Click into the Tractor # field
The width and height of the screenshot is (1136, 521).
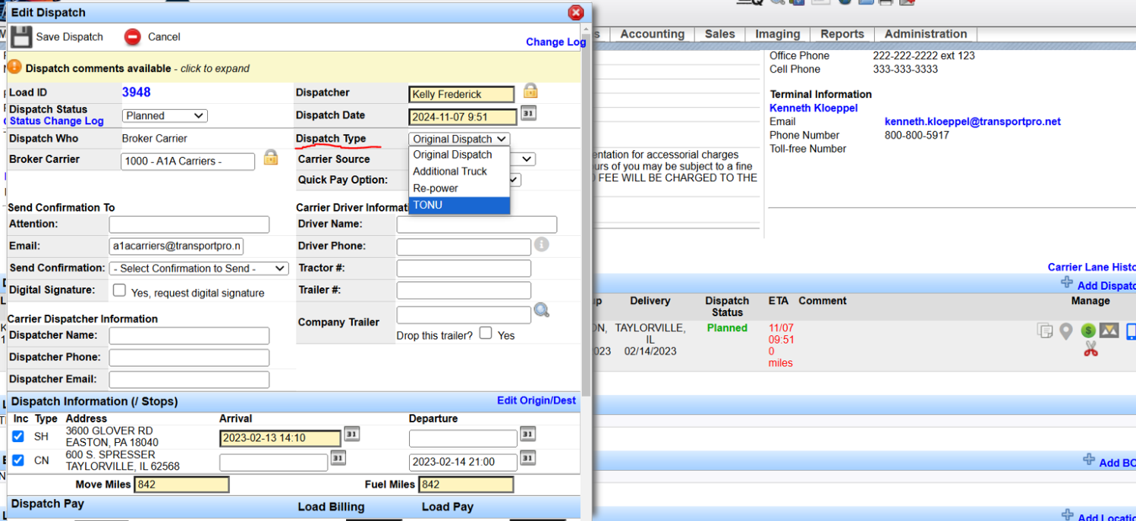(464, 268)
